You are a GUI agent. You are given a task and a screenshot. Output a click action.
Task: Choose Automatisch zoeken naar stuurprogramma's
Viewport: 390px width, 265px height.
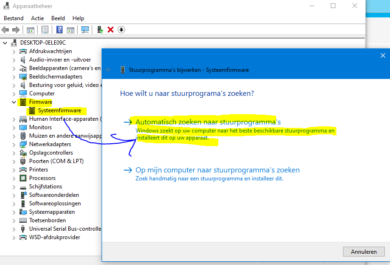207,122
